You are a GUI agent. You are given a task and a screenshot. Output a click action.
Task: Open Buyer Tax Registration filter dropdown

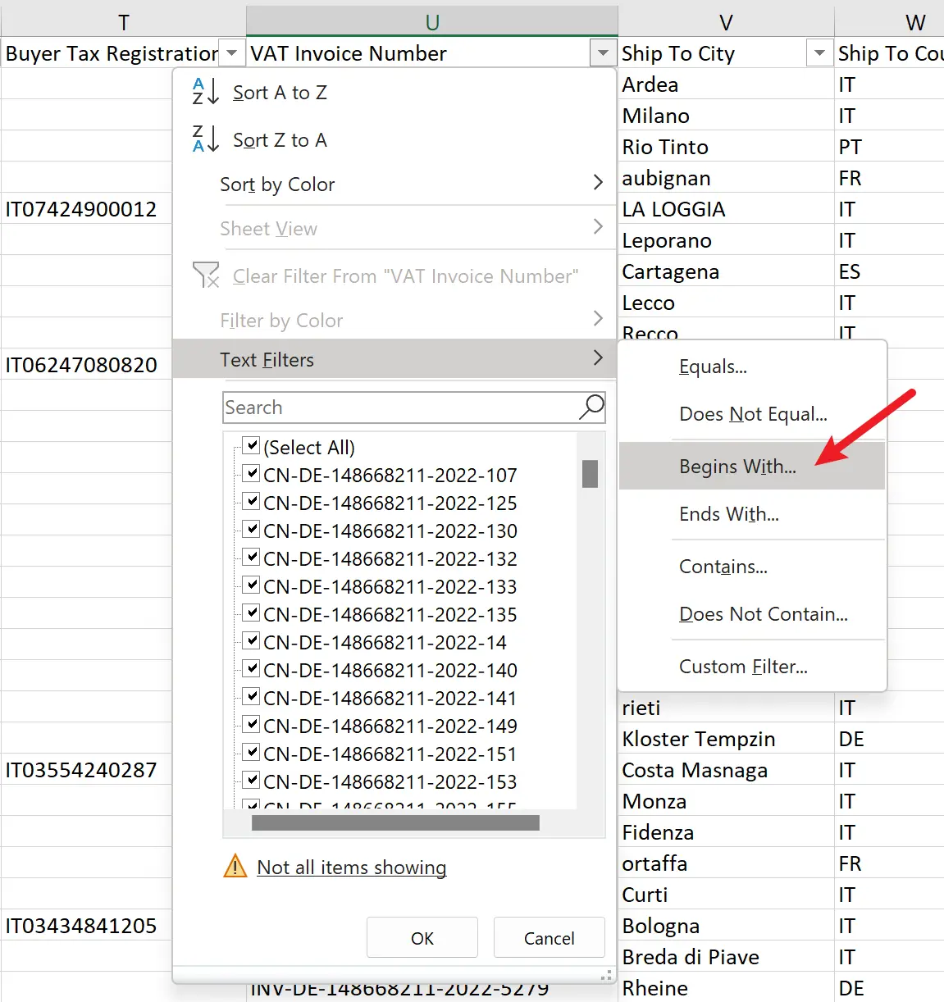pos(232,53)
